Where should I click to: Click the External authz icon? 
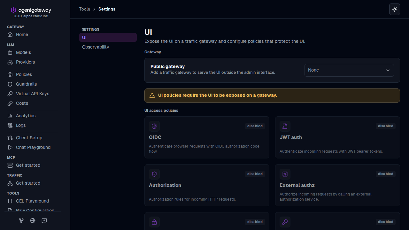pyautogui.click(x=285, y=174)
